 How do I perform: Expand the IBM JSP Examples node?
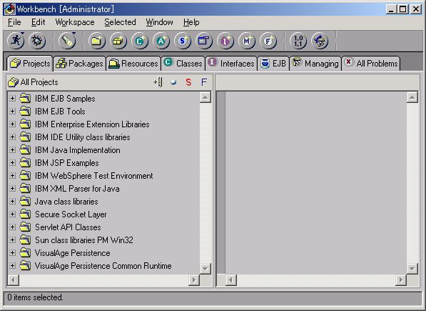point(13,162)
